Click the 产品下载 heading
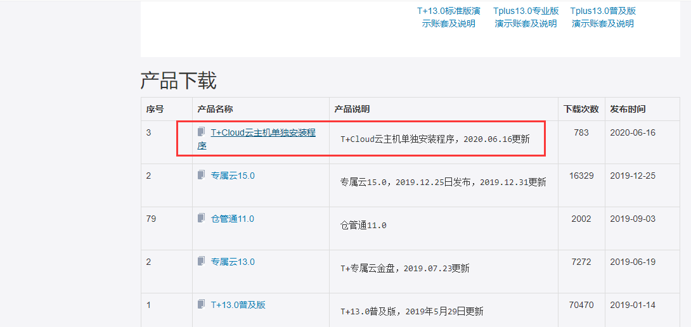Viewport: 691px width, 327px height. coord(179,81)
